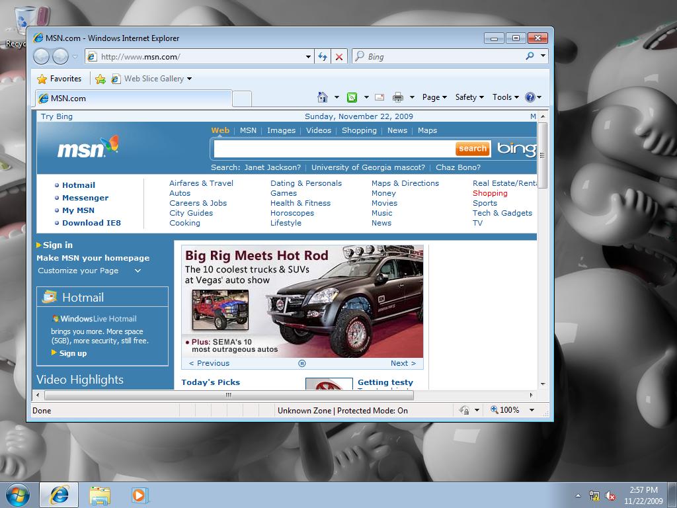Show the Next slide in featured story
Screen dimensions: 677x508
coord(403,363)
